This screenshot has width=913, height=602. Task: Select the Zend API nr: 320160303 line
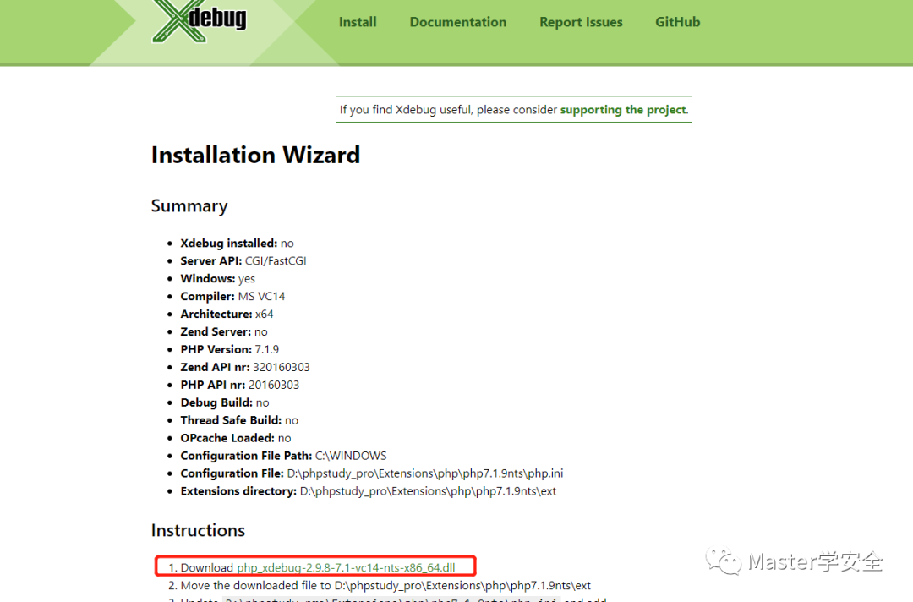(x=245, y=367)
